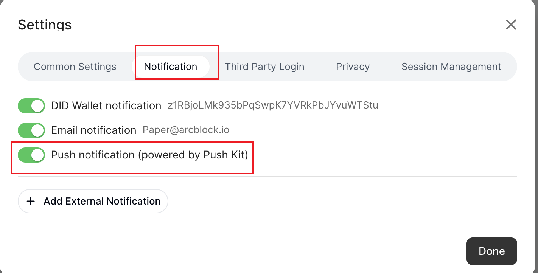Click the Settings dialog heading
Image resolution: width=538 pixels, height=273 pixels.
pyautogui.click(x=45, y=25)
